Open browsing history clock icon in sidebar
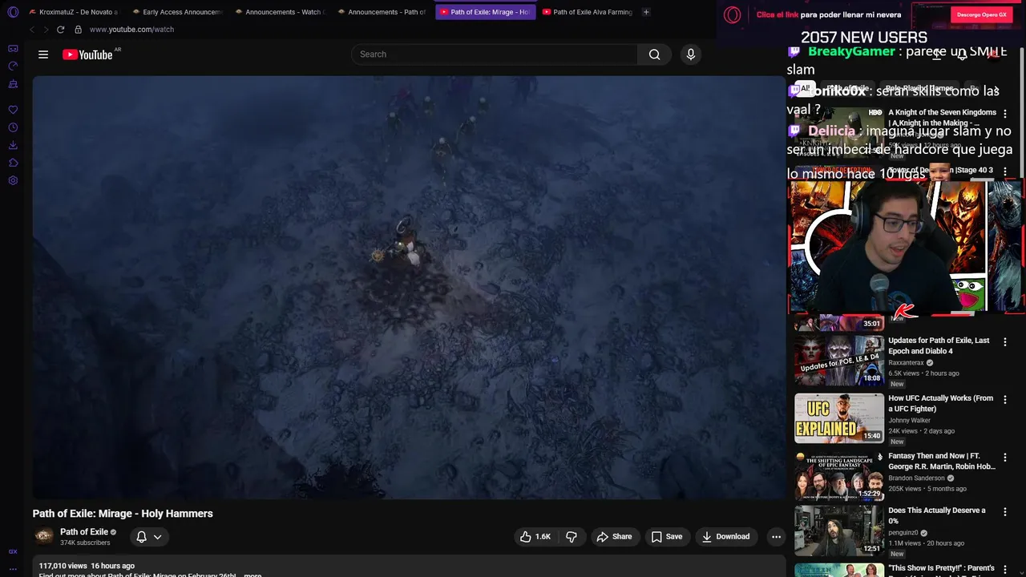 13,127
